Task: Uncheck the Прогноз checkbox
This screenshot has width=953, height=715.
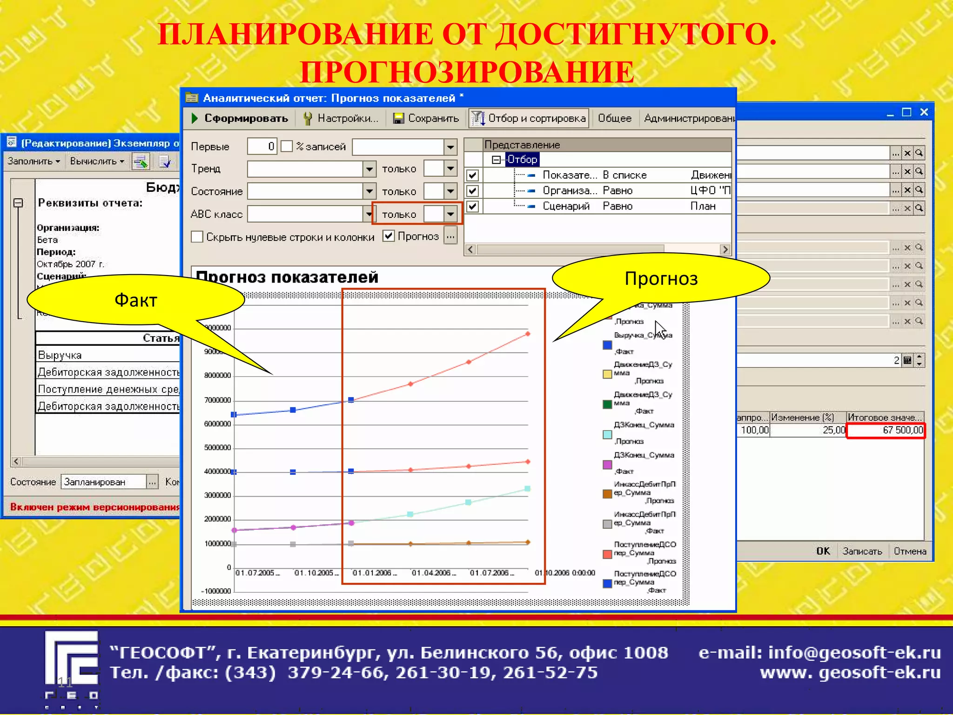Action: pos(389,236)
